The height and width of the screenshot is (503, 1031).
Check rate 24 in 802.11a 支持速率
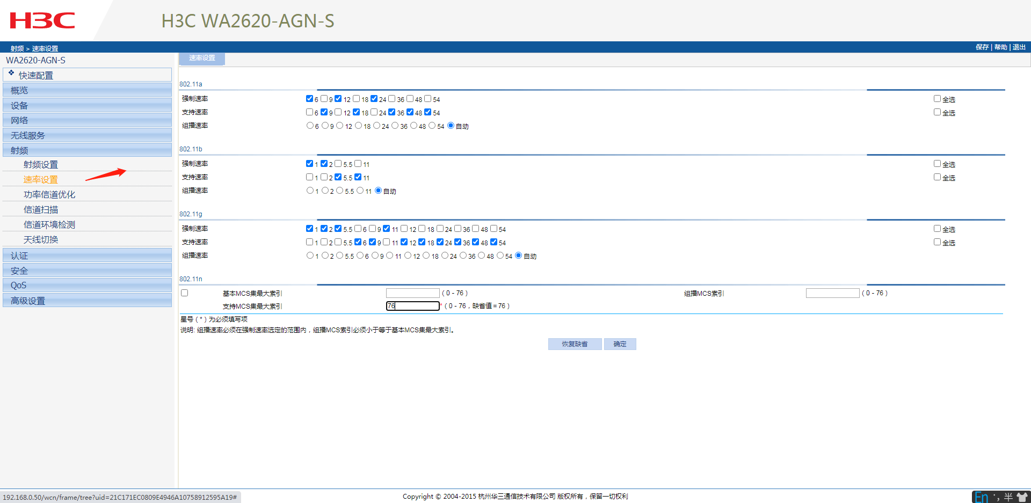click(x=374, y=112)
